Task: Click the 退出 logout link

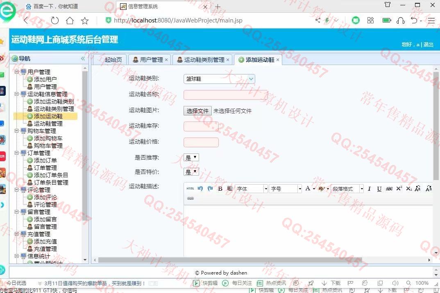Action: pos(428,45)
